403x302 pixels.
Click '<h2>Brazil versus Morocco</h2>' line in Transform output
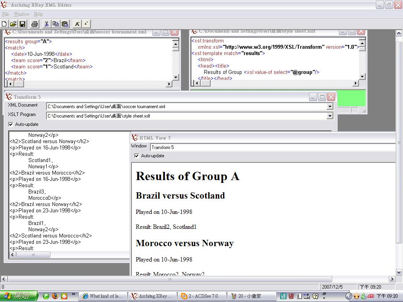[x=47, y=173]
